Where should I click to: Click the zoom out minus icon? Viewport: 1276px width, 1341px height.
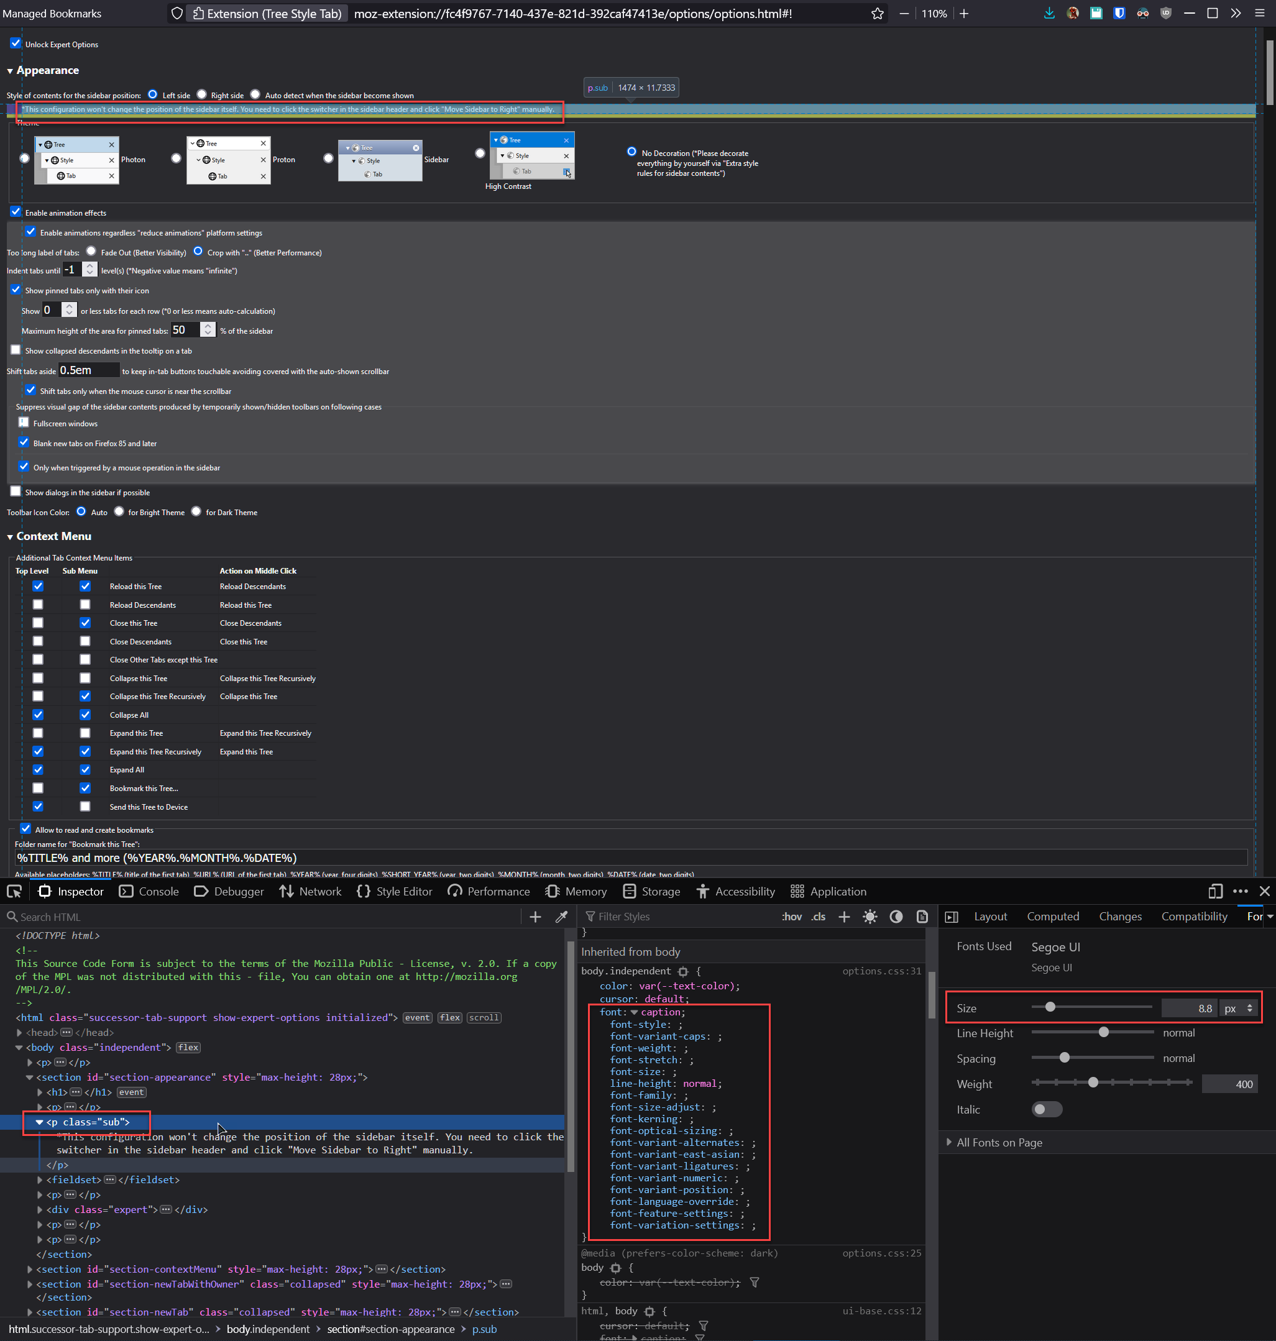pos(904,14)
